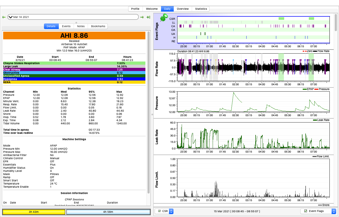This screenshot has width=339, height=217.
Task: Click the Leak Rate legend entry
Action: pos(321,120)
